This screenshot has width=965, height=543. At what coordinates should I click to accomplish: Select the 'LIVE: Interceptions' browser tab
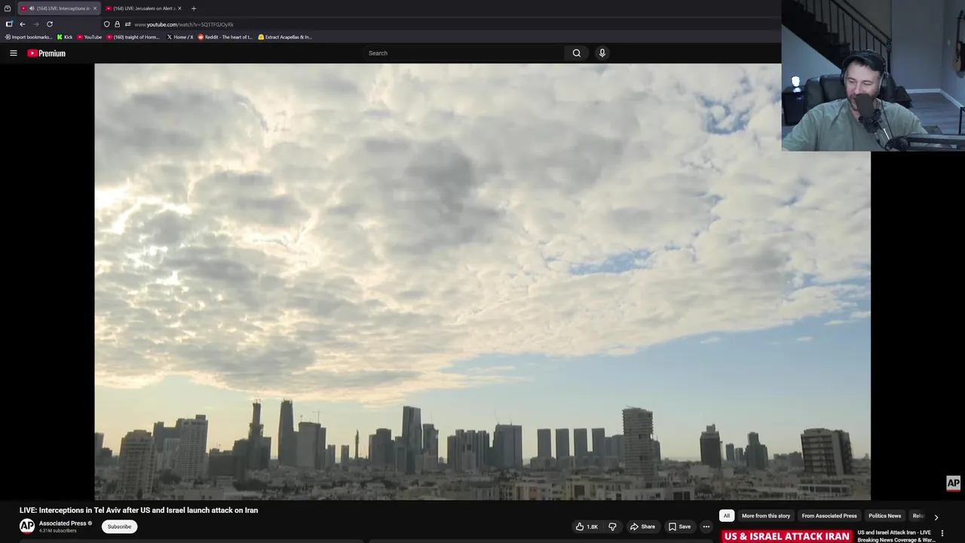coord(60,8)
